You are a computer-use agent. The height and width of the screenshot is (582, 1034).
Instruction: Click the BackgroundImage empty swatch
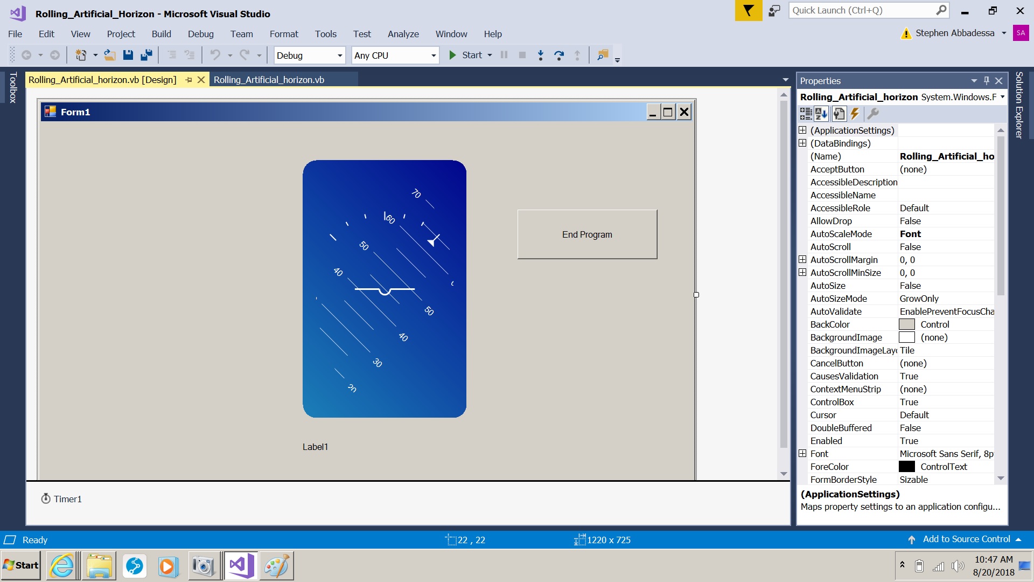point(907,337)
